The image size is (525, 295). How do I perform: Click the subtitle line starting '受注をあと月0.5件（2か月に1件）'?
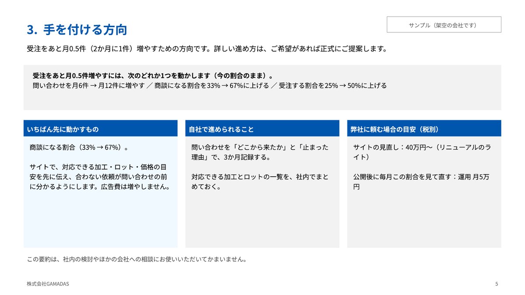[x=207, y=49]
